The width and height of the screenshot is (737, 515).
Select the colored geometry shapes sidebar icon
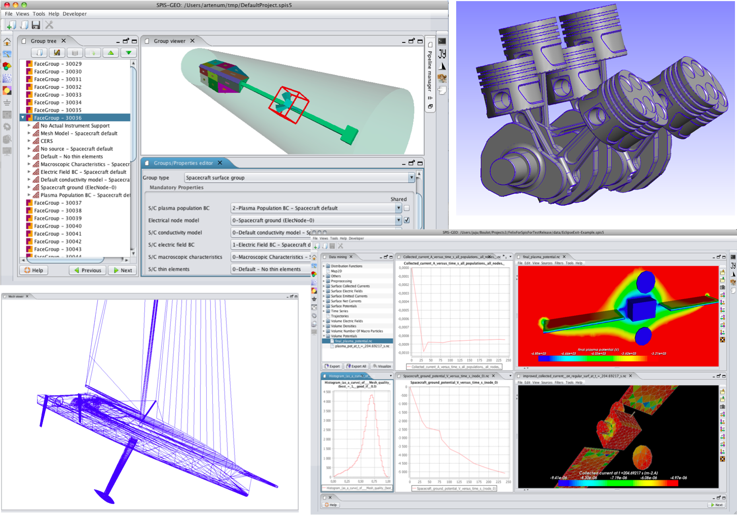coord(7,66)
